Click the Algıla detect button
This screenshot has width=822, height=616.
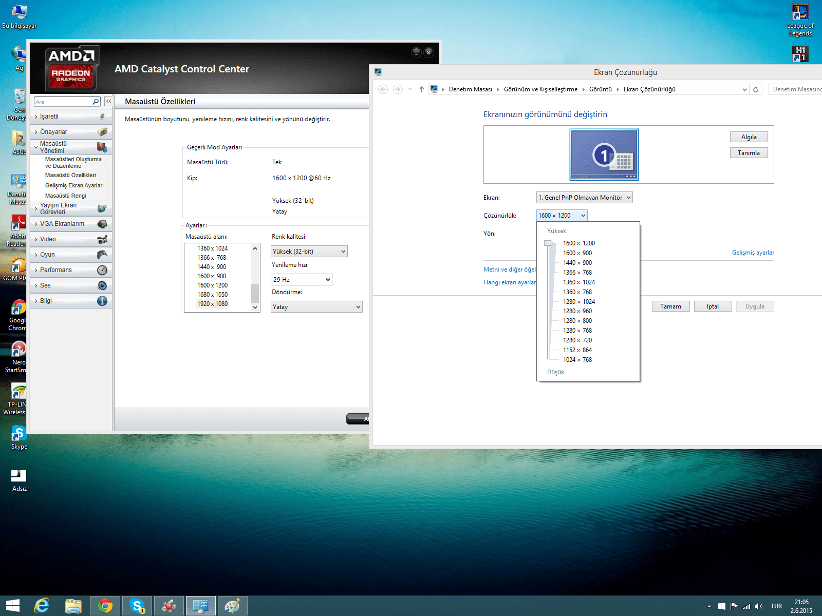pyautogui.click(x=749, y=137)
